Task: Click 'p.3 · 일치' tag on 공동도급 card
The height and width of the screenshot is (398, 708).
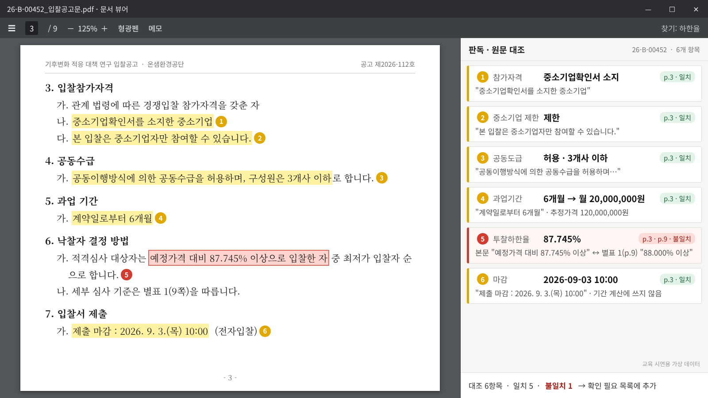Action: click(677, 158)
